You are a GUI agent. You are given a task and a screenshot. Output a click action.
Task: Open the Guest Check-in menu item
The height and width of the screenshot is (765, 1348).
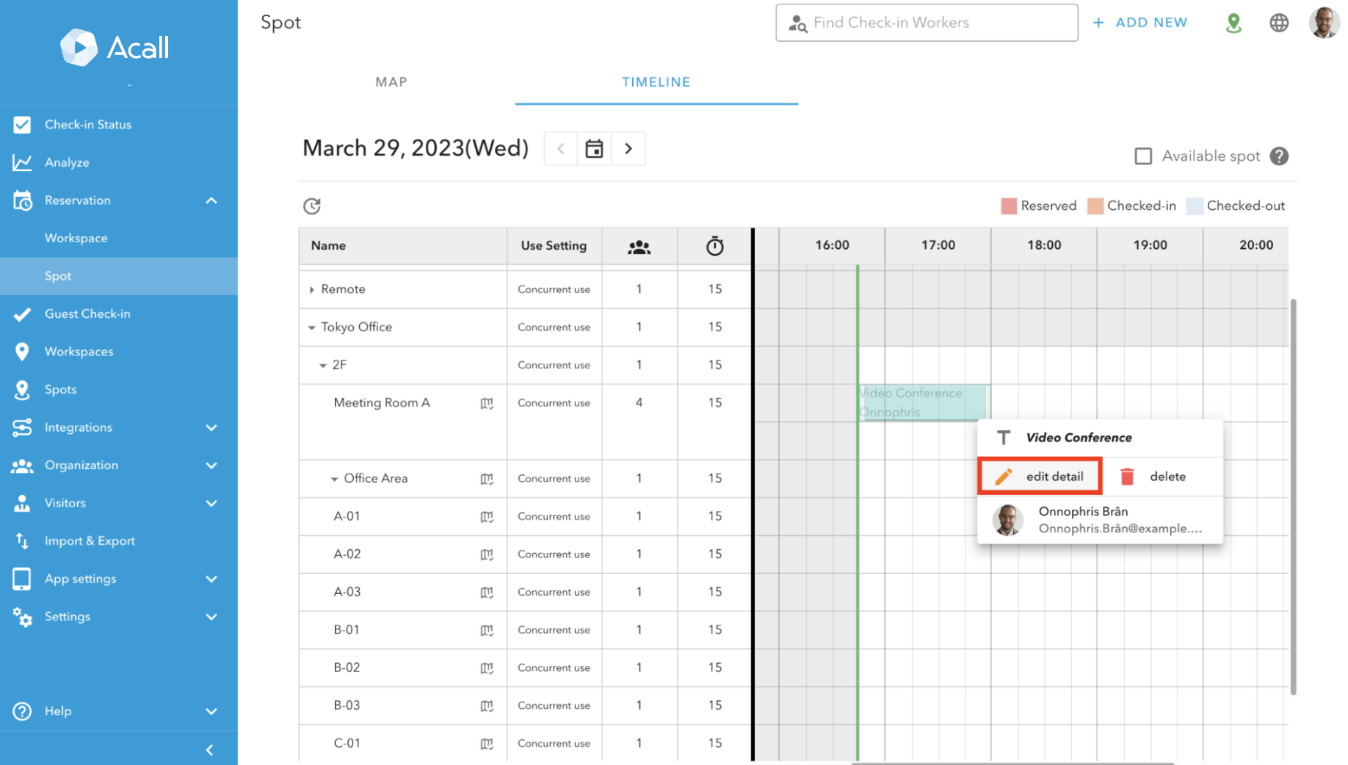click(87, 313)
